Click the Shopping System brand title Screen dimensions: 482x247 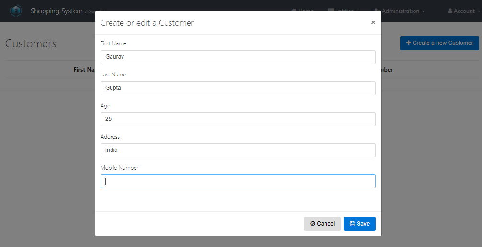tap(56, 11)
